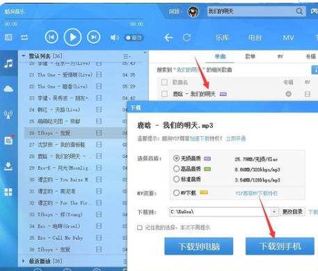Open the 电台 menu
The height and width of the screenshot is (271, 318).
(x=255, y=38)
